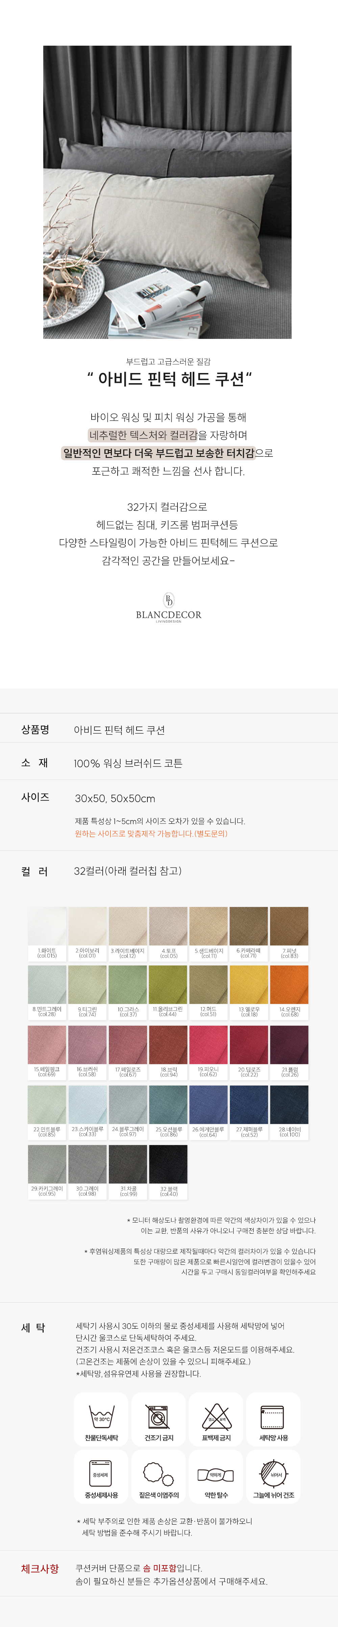Choose the navy color swatch (col.100)
Screen dimensions: 338x1627
click(289, 1105)
